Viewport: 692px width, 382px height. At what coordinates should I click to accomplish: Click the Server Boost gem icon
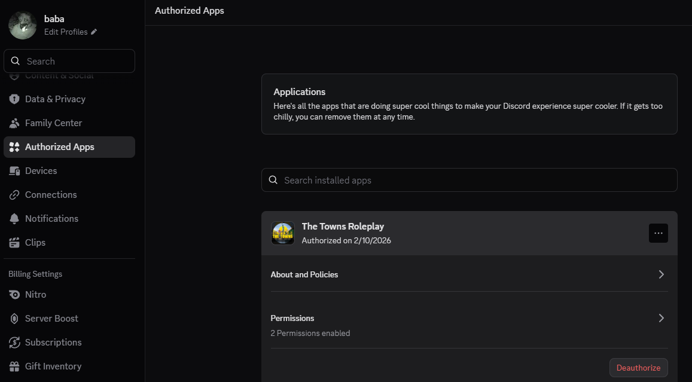pyautogui.click(x=14, y=319)
